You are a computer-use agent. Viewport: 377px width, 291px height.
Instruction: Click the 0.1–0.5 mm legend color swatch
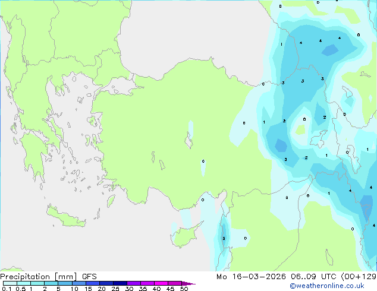(x=10, y=283)
